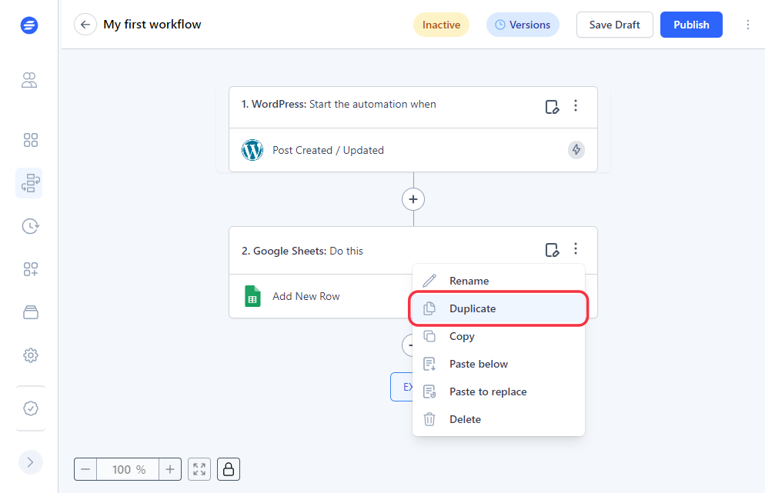Open the Apps grid icon in sidebar
765x493 pixels.
click(x=29, y=140)
